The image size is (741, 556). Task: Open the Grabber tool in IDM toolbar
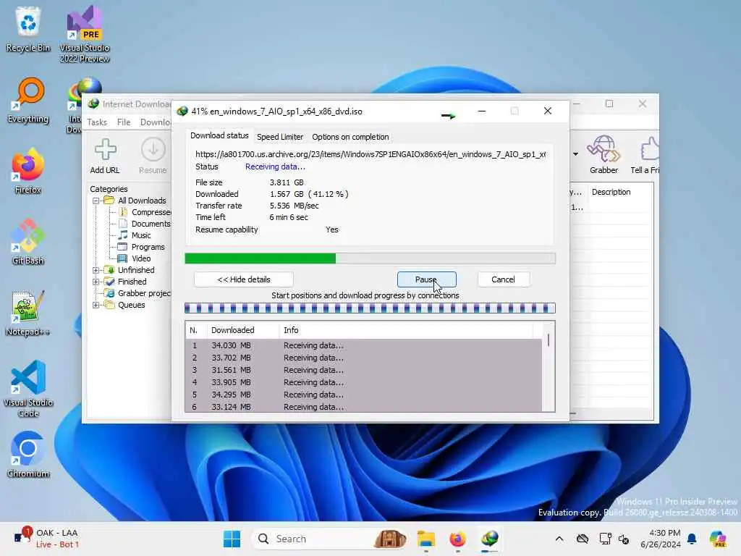pos(604,155)
